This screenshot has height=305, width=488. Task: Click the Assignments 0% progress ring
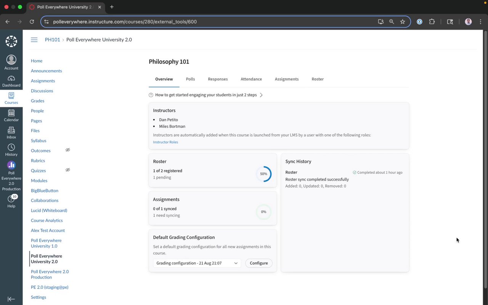[x=263, y=212]
